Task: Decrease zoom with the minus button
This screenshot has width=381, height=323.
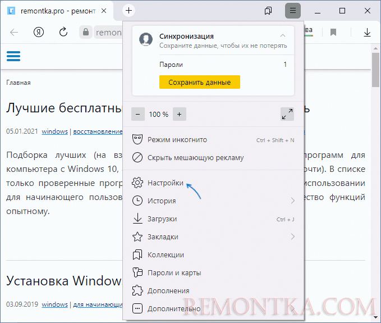Action: coord(138,114)
